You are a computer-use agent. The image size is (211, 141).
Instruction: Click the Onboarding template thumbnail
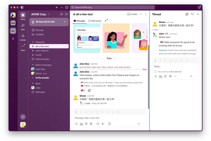coord(87,38)
